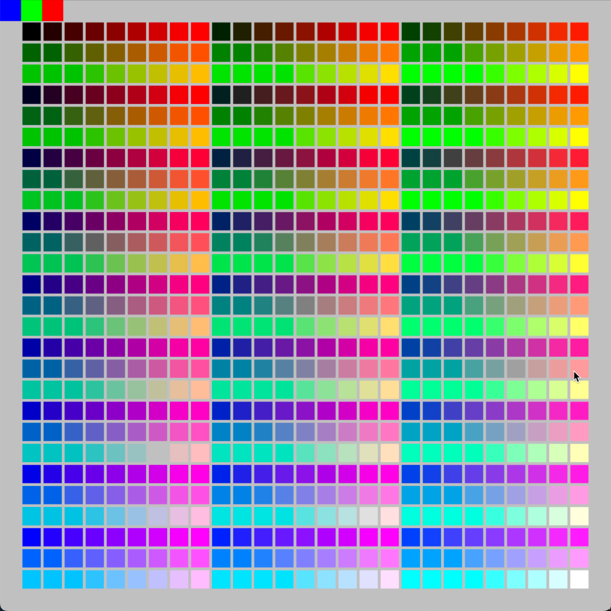Choose the cyan swatch starting bottom row's third block

coord(411,579)
